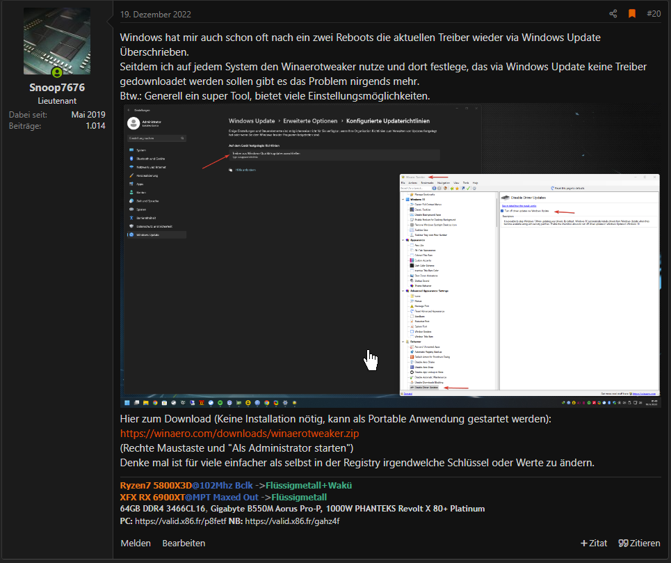Image resolution: width=671 pixels, height=563 pixels.
Task: Edit the post with Bearbeiten
Action: pyautogui.click(x=184, y=543)
